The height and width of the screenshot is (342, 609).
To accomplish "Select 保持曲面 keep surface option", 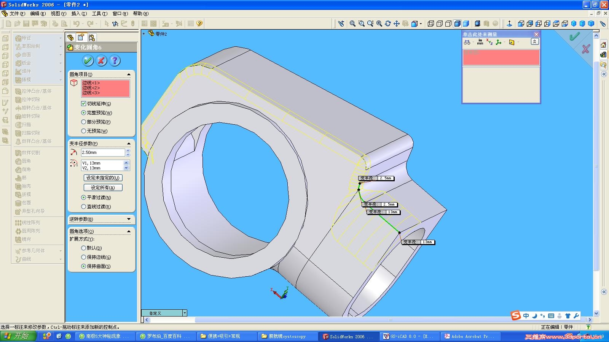I will tap(83, 266).
